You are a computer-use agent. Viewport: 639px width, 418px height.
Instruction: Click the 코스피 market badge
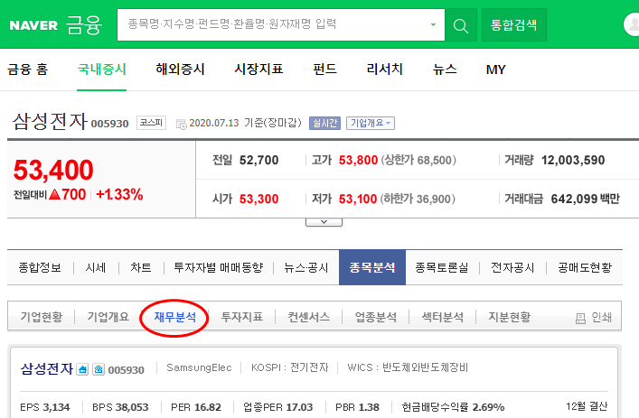151,123
